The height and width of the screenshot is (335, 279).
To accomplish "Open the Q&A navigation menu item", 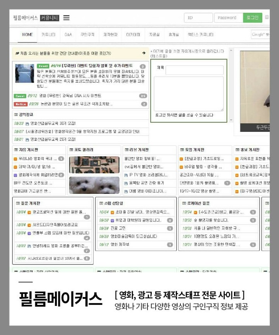I will click(68, 35).
